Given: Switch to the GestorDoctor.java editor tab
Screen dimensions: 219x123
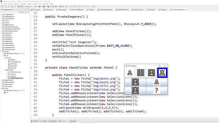Looking at the screenshot, I should pyautogui.click(x=122, y=10).
